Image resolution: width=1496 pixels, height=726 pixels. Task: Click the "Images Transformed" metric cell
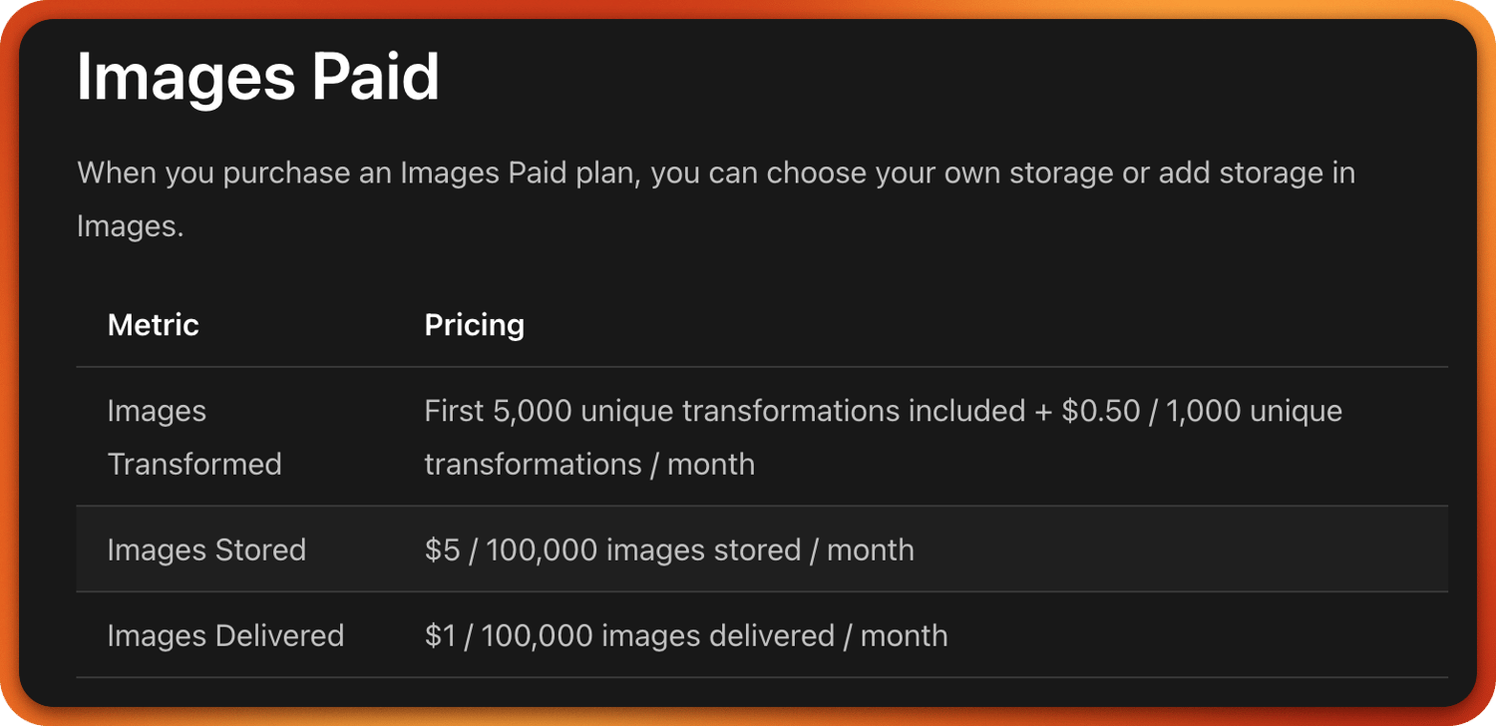point(193,437)
